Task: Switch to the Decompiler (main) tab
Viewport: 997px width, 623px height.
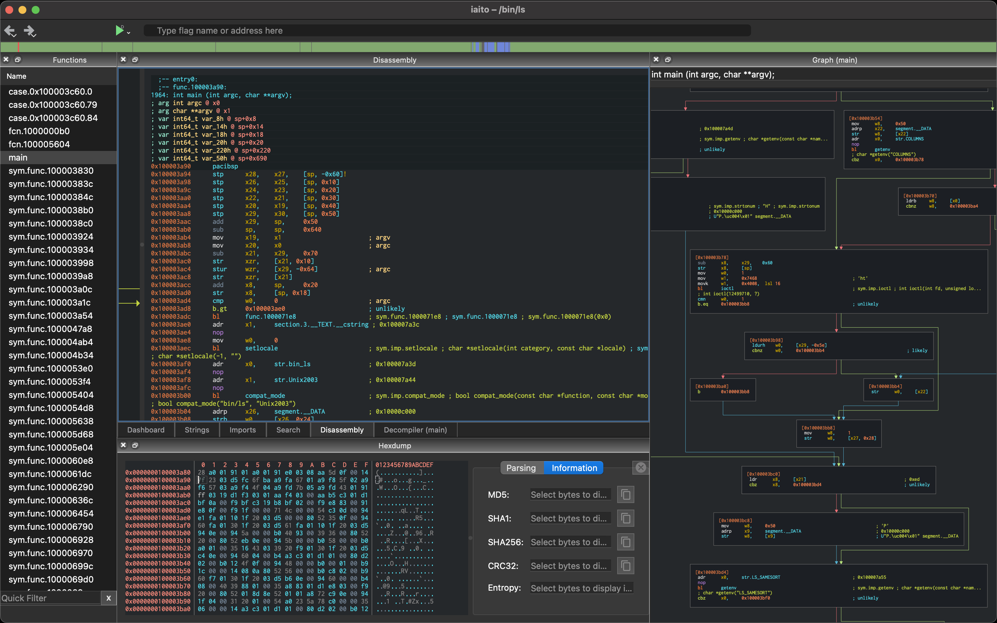Action: point(415,429)
